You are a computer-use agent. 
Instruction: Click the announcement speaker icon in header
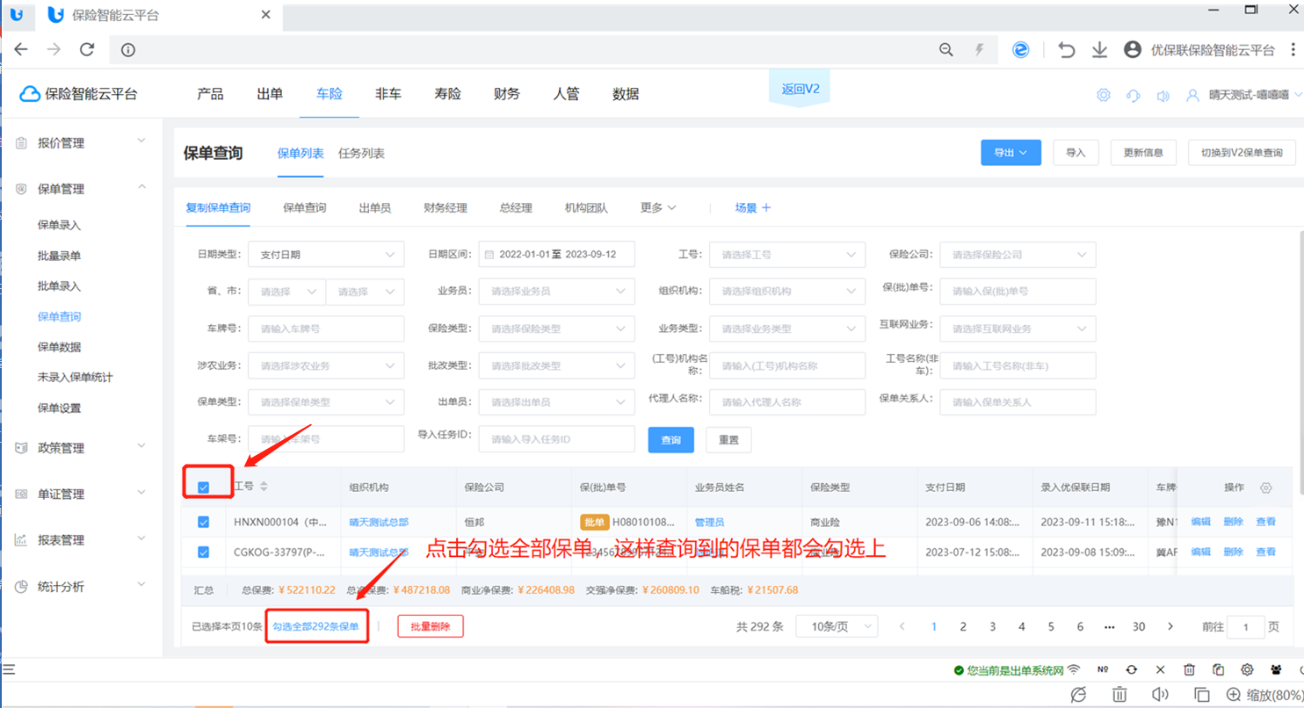1163,95
